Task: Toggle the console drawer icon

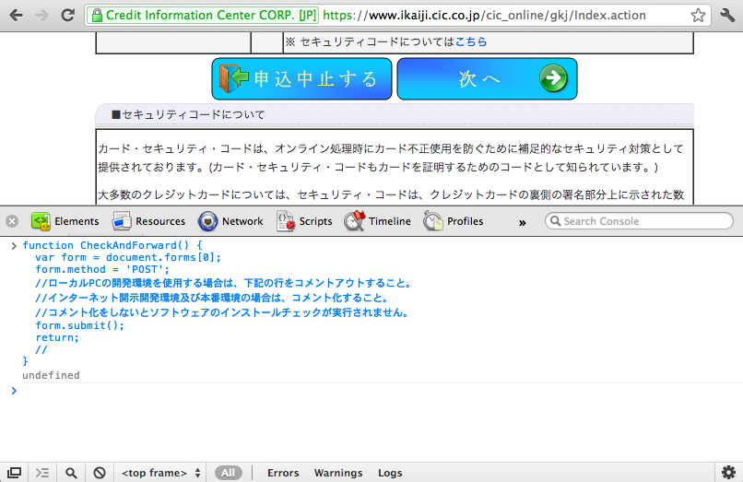Action: tap(42, 473)
